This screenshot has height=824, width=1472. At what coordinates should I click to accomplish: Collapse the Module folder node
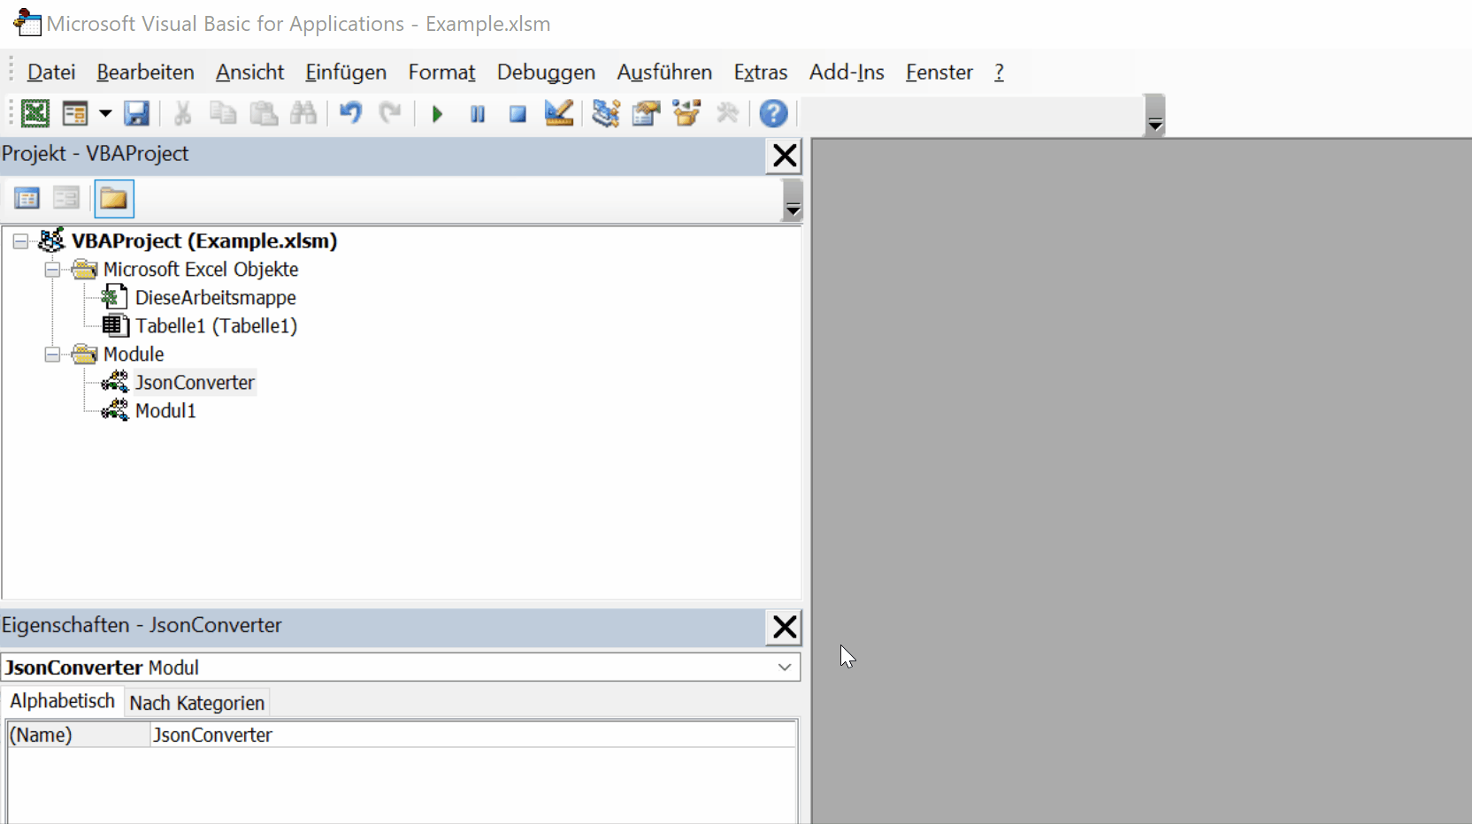pyautogui.click(x=52, y=355)
